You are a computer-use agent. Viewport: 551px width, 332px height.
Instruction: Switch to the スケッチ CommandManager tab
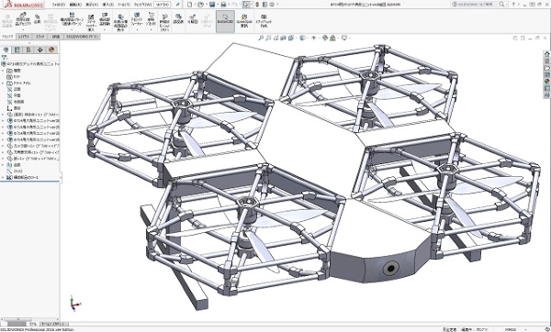(39, 37)
